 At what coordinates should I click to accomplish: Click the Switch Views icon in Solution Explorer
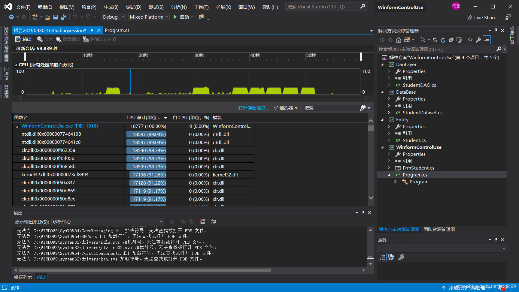pos(407,40)
